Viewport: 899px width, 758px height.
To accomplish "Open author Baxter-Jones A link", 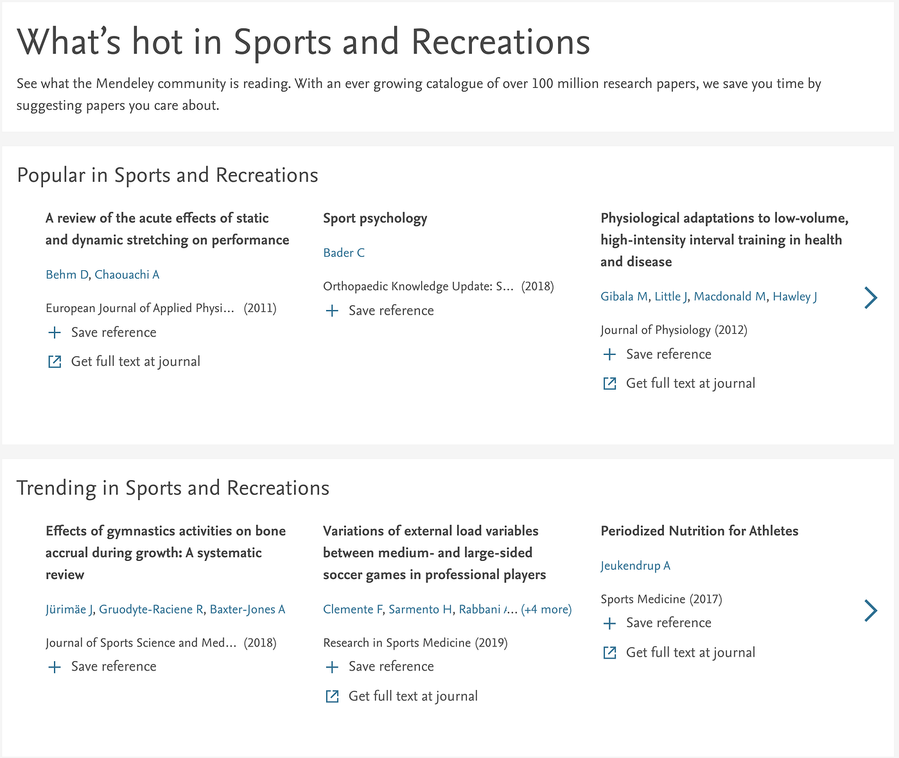I will click(x=247, y=609).
